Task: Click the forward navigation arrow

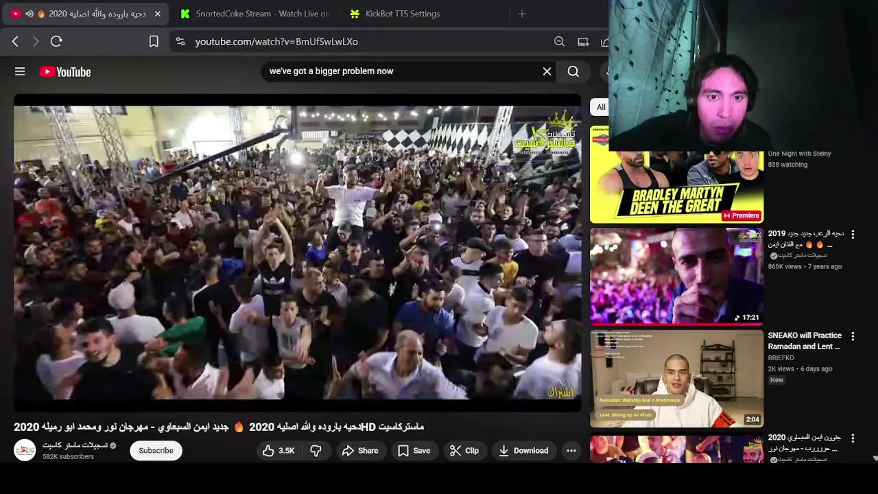Action: [x=36, y=41]
